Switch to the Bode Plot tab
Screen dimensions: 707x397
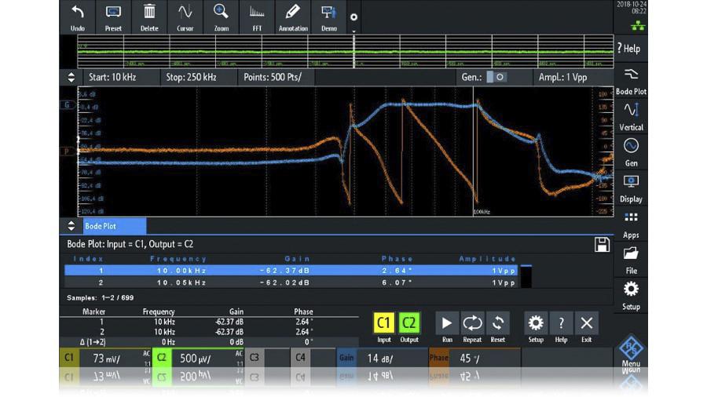pyautogui.click(x=101, y=226)
